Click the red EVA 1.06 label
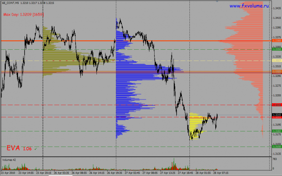 tap(19, 148)
